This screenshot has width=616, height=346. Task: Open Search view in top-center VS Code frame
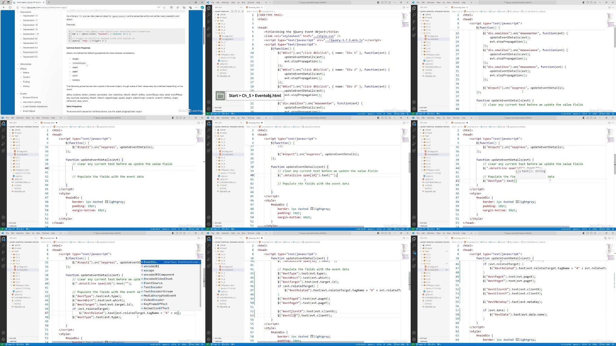tap(208, 15)
